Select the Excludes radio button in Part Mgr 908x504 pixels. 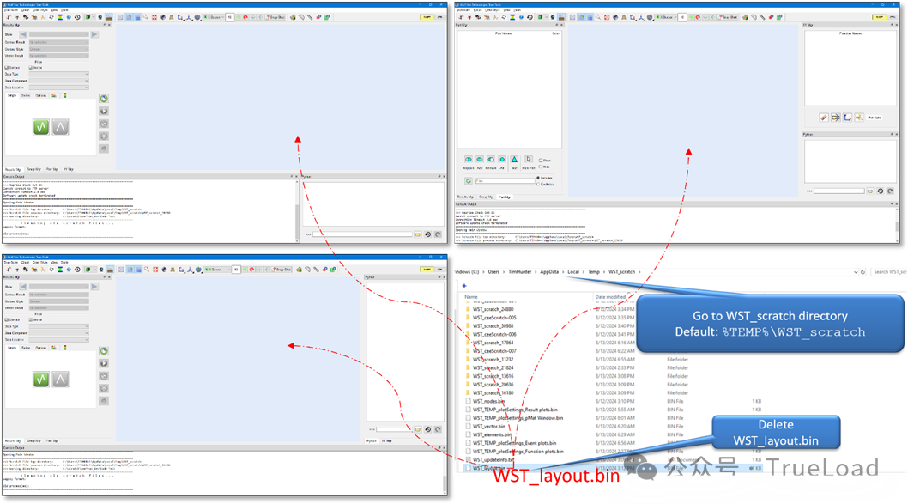pos(538,185)
